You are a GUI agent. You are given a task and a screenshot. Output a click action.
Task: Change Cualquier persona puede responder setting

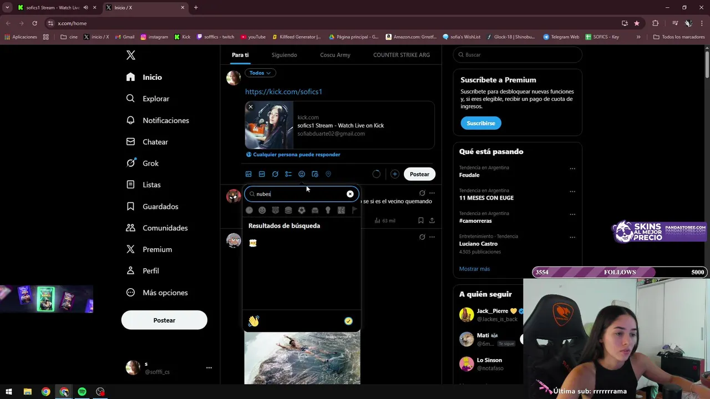(x=293, y=155)
